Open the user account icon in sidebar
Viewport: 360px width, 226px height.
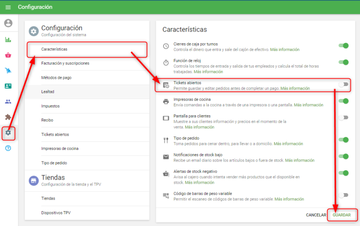(8, 23)
